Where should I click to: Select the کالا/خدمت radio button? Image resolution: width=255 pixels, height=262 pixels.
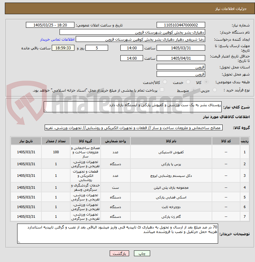click(165, 82)
